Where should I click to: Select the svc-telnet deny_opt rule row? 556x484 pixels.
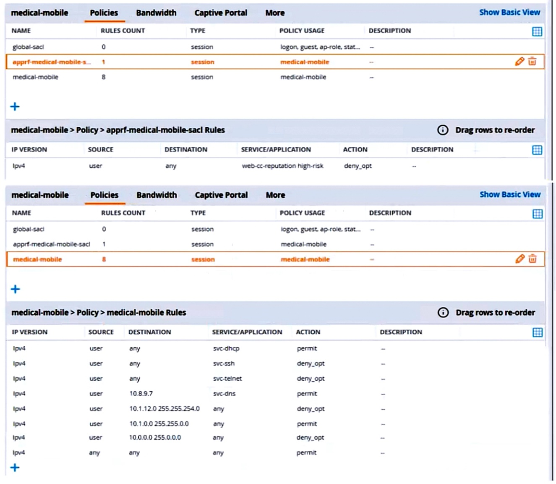(227, 379)
